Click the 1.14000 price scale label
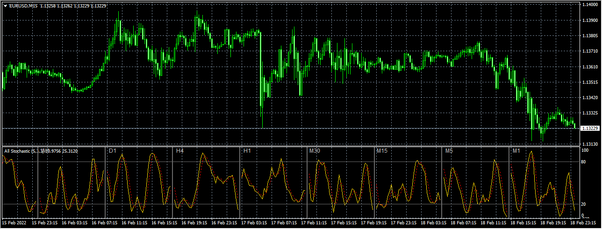 pyautogui.click(x=590, y=5)
